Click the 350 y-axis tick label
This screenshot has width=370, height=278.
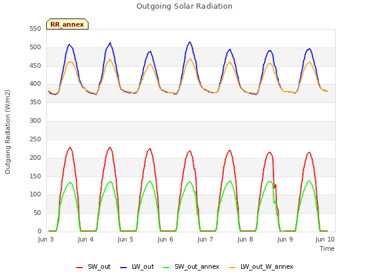click(35, 102)
